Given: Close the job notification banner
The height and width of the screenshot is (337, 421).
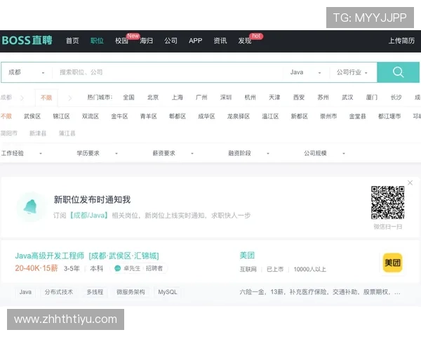Looking at the screenshot, I should 410,183.
